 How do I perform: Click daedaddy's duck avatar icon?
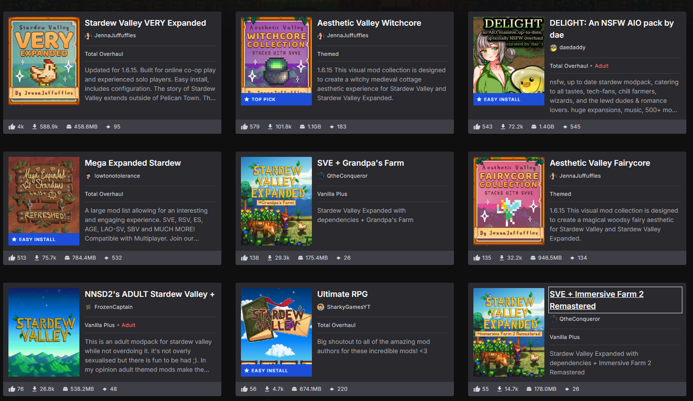(553, 48)
